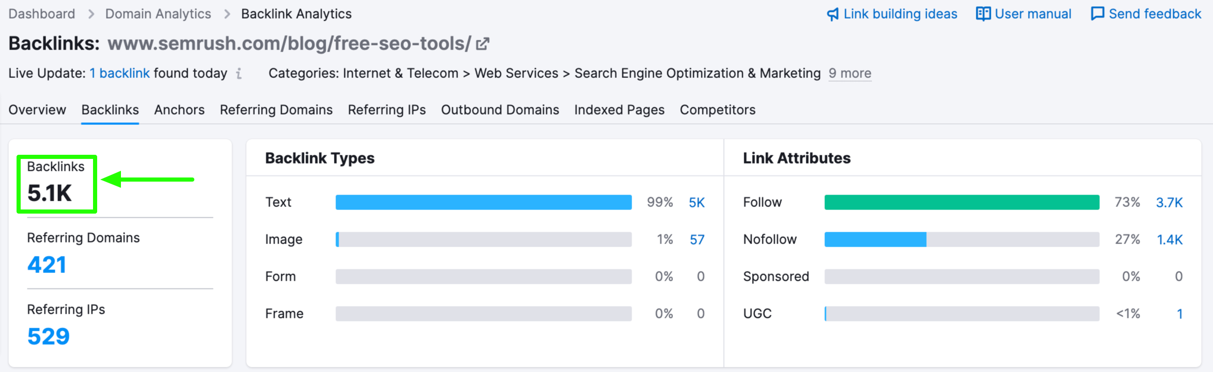Open blog URL via external link icon
This screenshot has height=372, width=1213.
point(482,43)
